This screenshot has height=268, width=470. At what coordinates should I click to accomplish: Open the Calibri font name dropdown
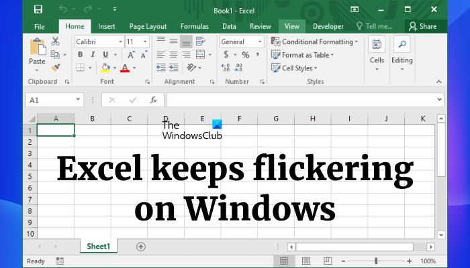(x=120, y=42)
